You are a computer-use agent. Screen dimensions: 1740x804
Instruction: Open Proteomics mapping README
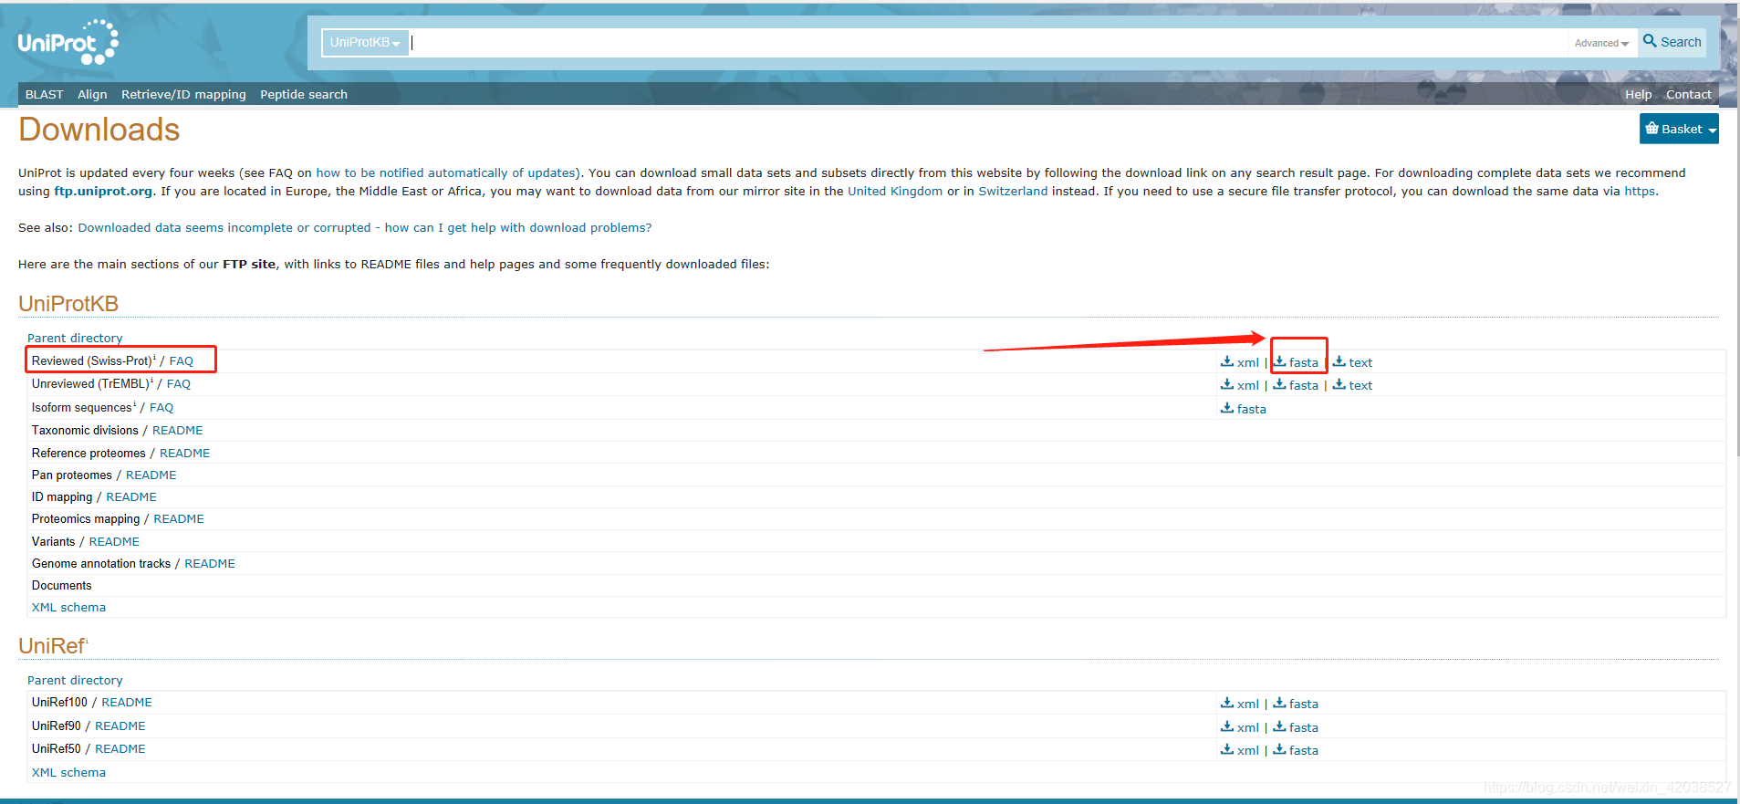(179, 519)
